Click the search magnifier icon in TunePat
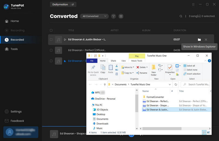 click(181, 16)
